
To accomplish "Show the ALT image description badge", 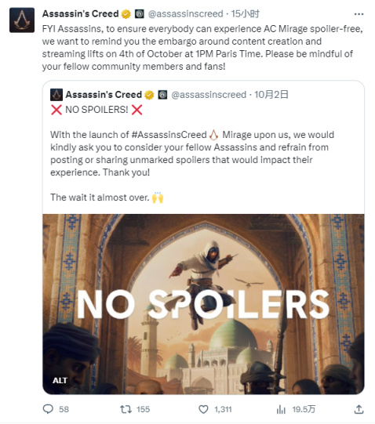I will coord(60,380).
